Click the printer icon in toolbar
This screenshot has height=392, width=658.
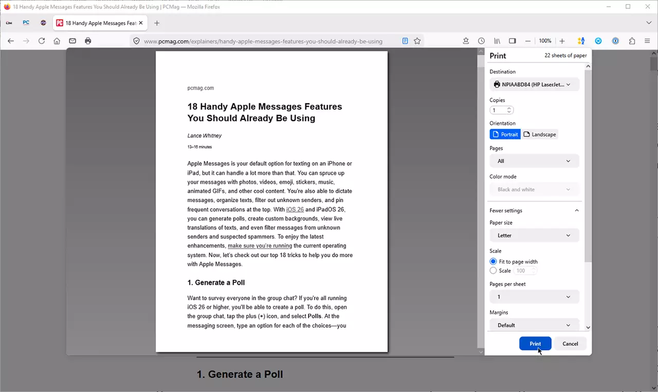[x=88, y=41]
